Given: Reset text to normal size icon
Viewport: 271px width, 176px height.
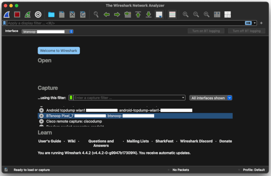Looking at the screenshot, I should (x=207, y=15).
